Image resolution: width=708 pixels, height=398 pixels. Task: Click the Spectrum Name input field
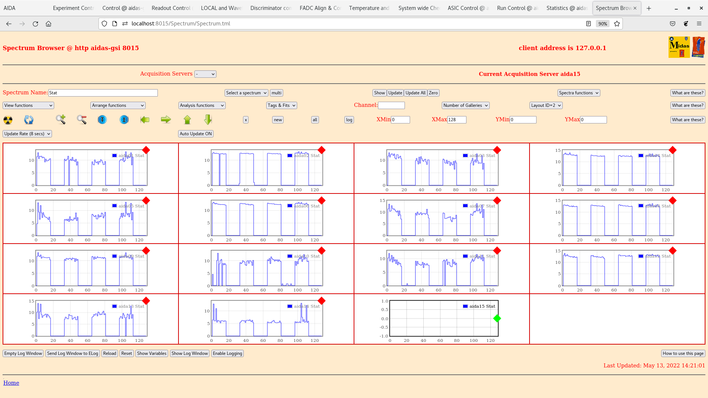[103, 93]
